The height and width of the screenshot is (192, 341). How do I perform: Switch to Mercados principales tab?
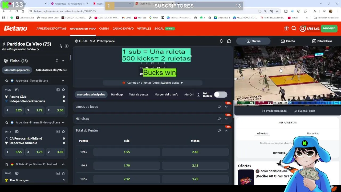(x=91, y=94)
